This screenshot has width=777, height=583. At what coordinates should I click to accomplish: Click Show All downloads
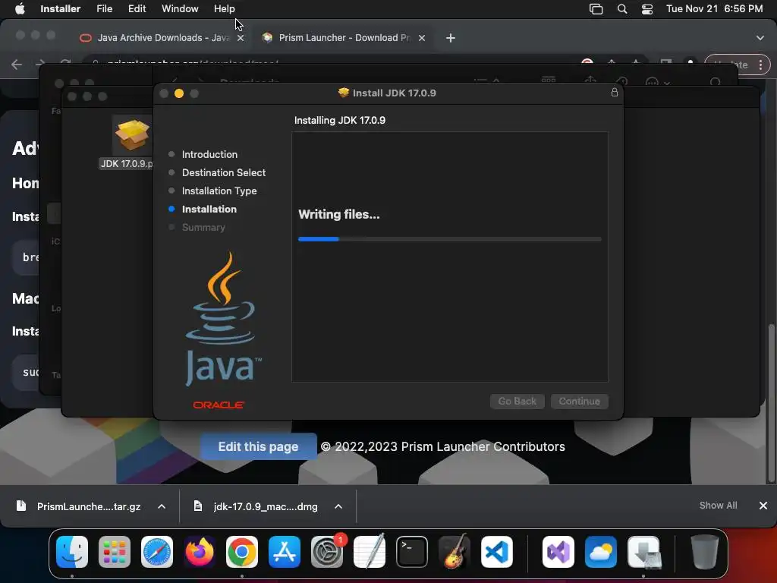[x=718, y=506]
